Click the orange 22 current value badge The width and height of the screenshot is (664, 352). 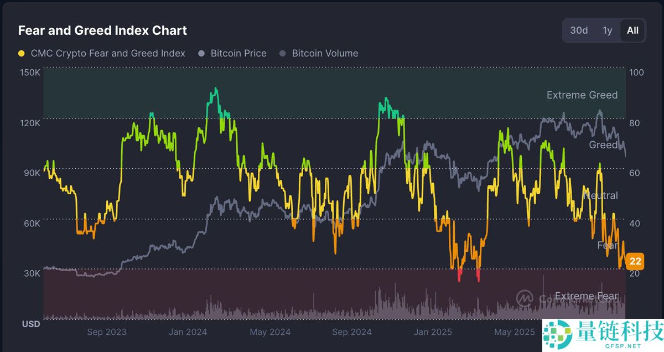point(636,261)
